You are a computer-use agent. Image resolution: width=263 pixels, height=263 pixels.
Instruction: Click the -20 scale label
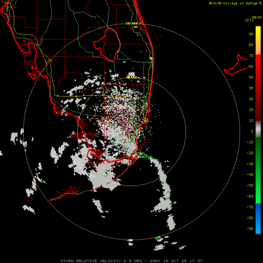click(250, 153)
